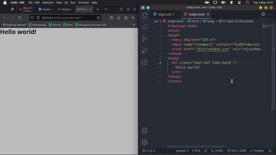
Task: Open the volume control in menu bar
Action: coord(223,3)
